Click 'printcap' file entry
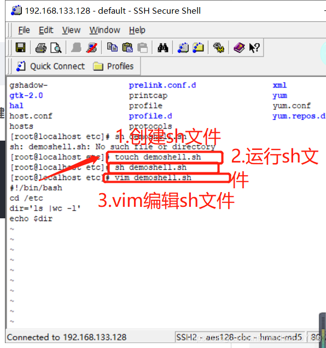Viewport: 326px width, 348px height. click(x=148, y=96)
